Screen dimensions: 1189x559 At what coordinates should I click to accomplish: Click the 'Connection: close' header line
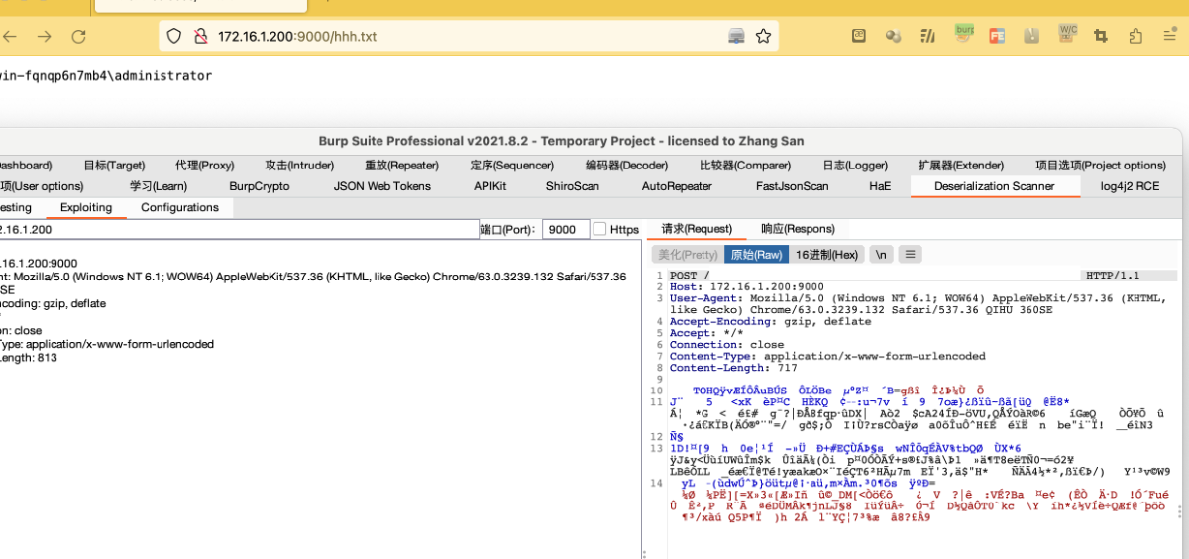727,345
